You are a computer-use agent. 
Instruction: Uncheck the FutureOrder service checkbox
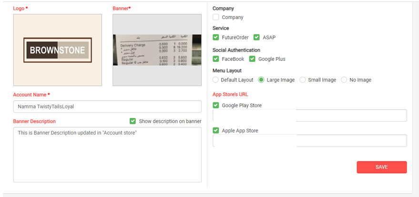pyautogui.click(x=216, y=37)
